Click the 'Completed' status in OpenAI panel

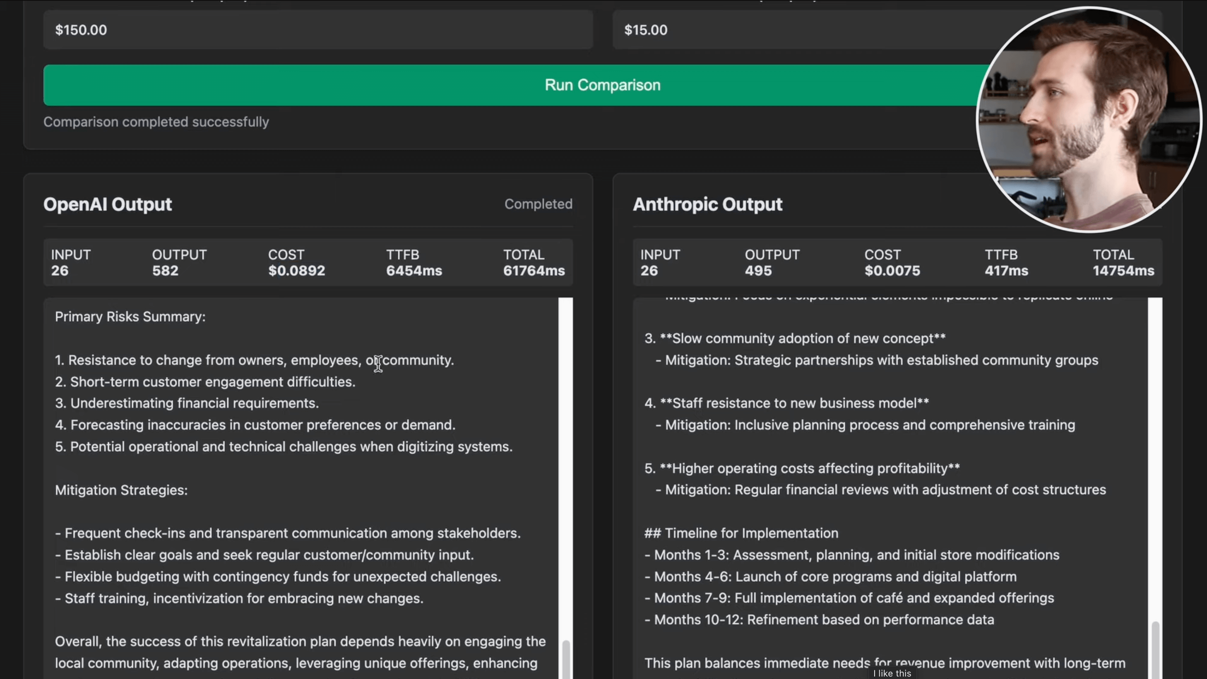point(539,204)
